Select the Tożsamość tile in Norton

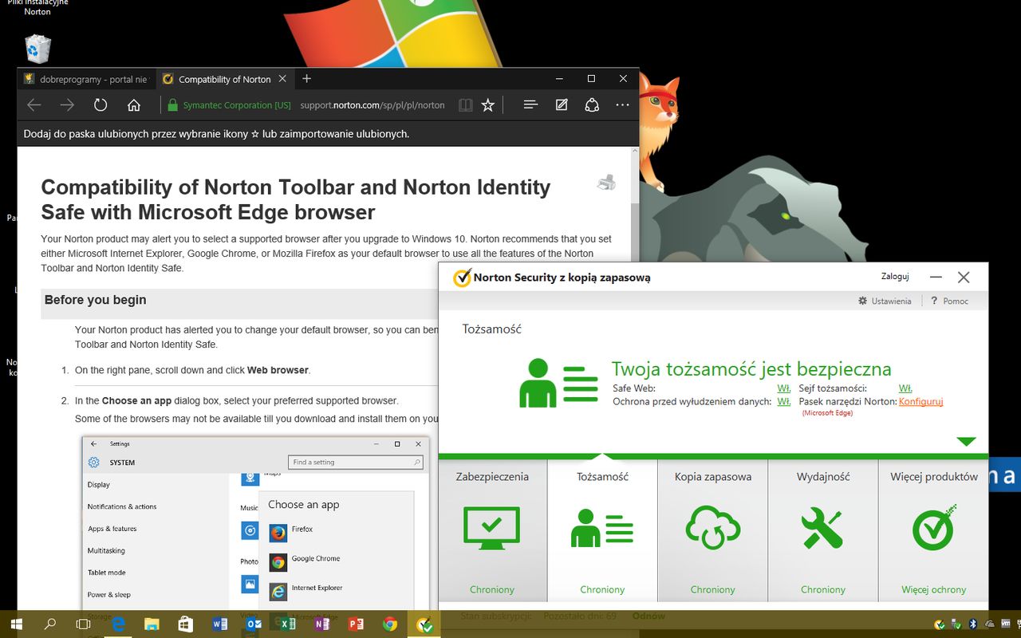click(602, 531)
